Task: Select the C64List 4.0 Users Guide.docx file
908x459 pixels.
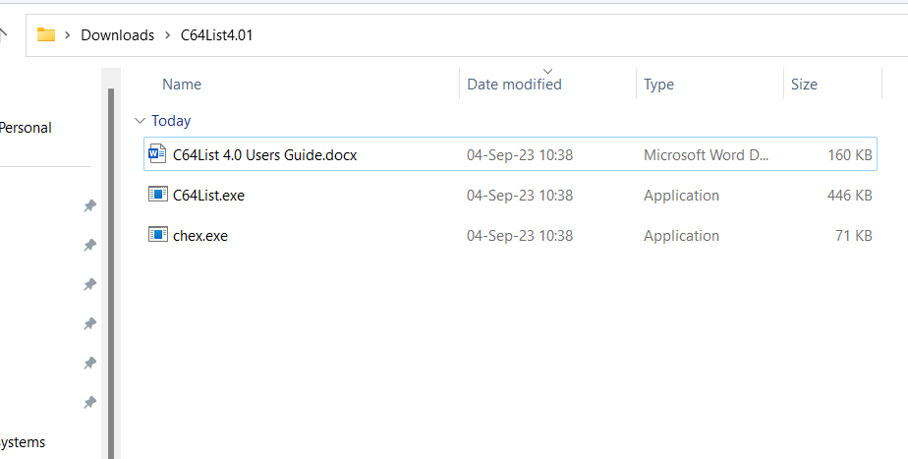Action: pyautogui.click(x=264, y=155)
